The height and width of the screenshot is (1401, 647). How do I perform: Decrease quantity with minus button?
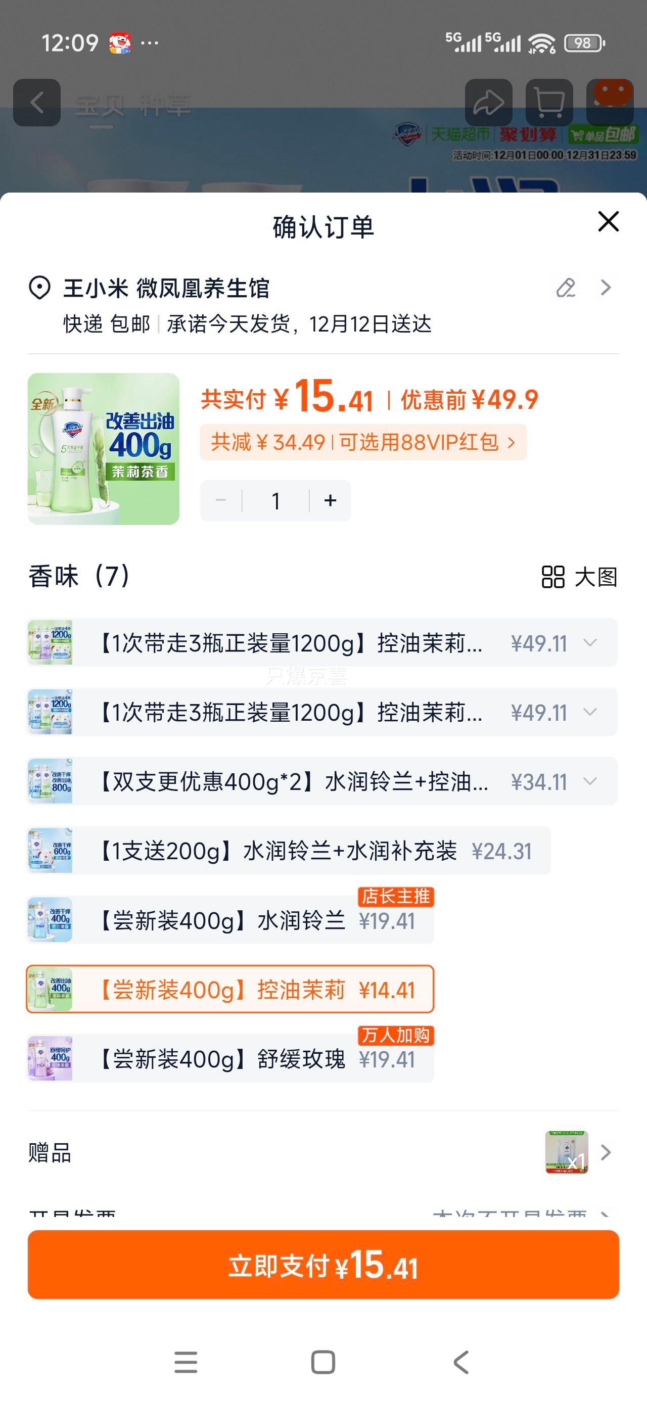point(221,501)
